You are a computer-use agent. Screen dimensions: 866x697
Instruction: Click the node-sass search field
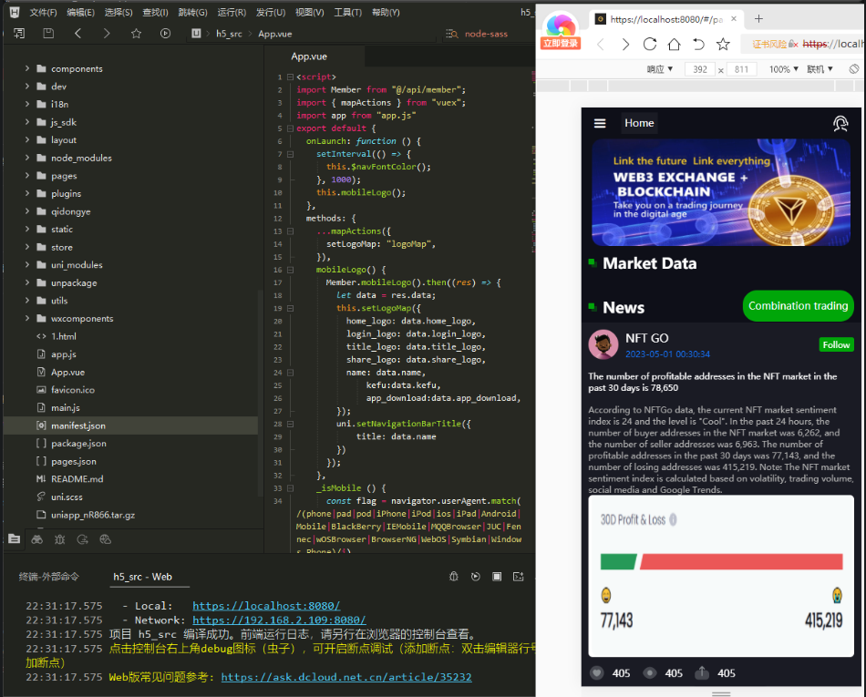[x=486, y=34]
